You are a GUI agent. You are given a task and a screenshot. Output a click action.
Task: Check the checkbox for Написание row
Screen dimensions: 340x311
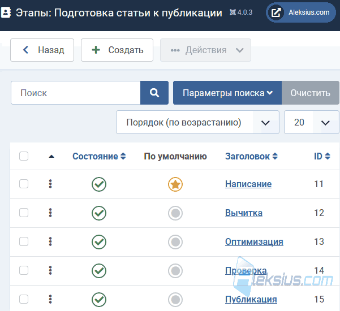pos(24,184)
